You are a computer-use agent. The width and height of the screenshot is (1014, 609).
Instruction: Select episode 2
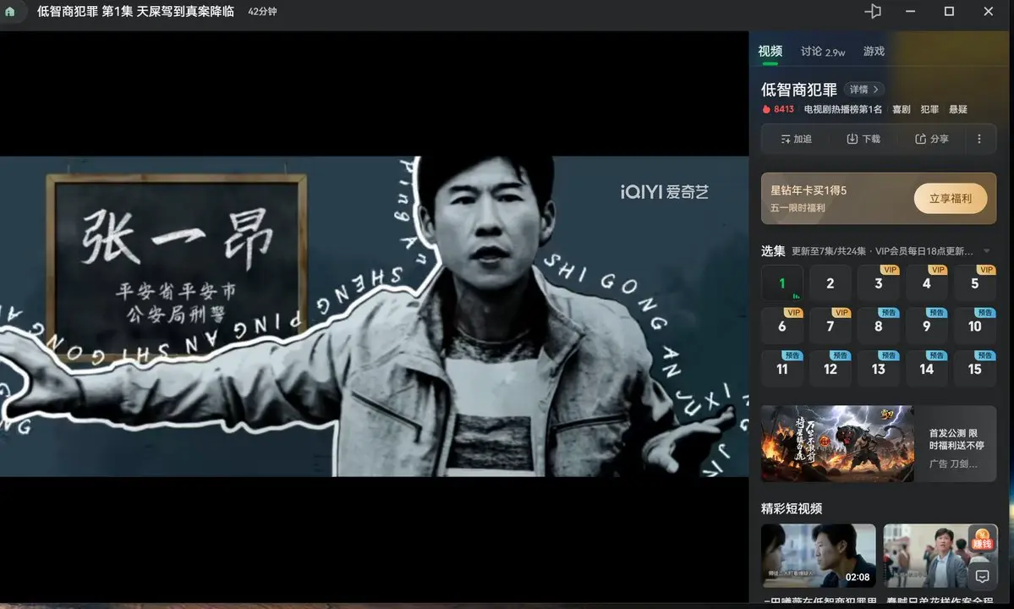pyautogui.click(x=830, y=283)
